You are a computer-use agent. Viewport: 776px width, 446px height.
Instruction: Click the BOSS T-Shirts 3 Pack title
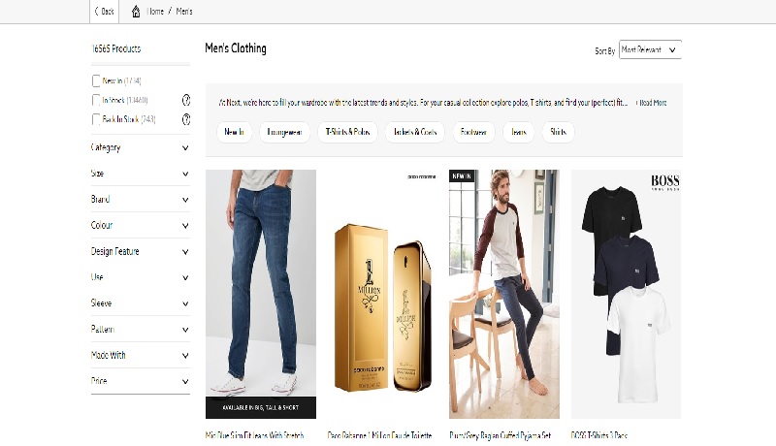(x=598, y=435)
